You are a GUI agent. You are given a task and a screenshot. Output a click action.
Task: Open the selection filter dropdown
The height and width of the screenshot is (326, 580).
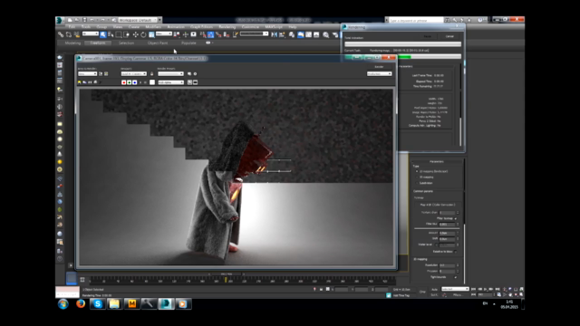[x=91, y=34]
